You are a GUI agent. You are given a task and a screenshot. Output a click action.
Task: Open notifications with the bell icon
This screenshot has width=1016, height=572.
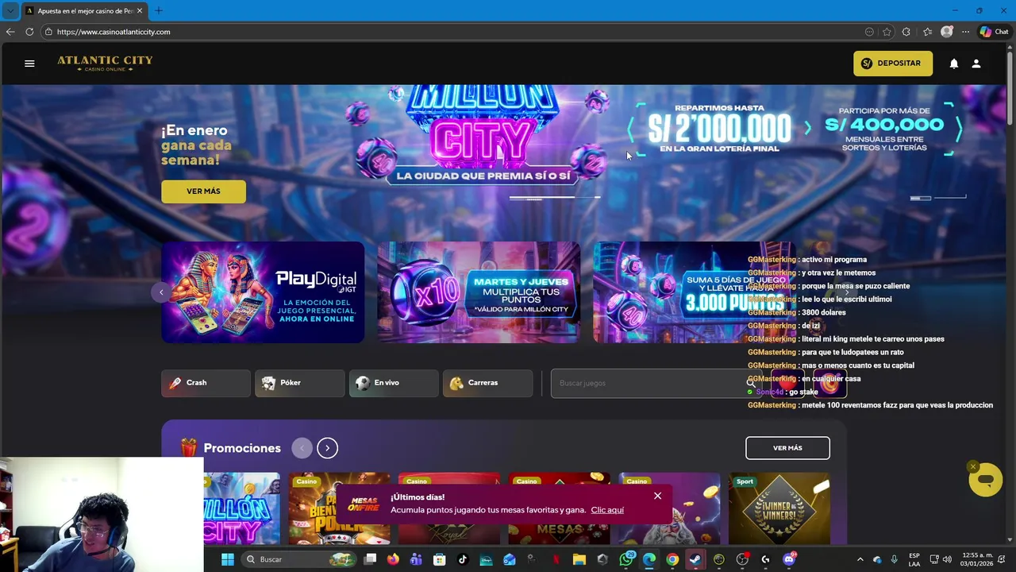pos(954,64)
